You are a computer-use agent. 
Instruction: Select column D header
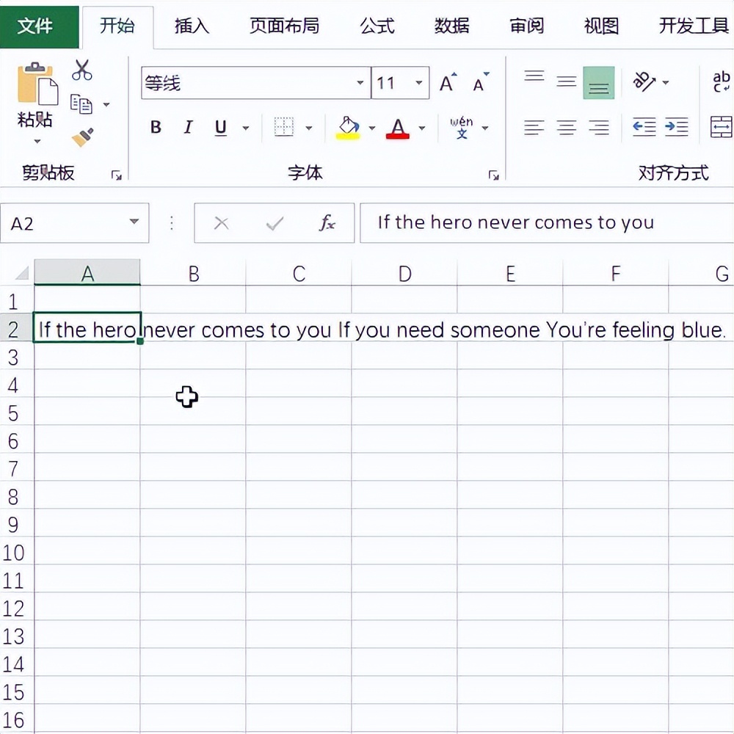coord(404,273)
